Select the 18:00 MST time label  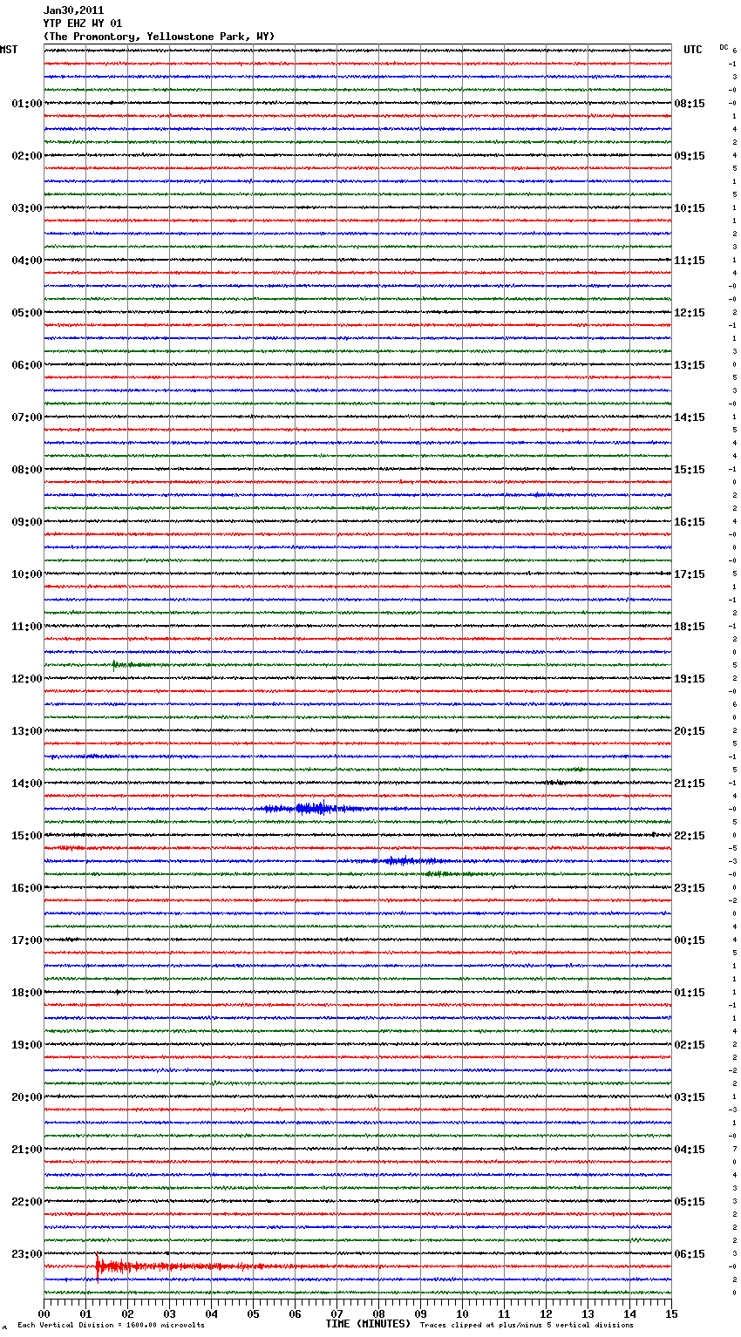26,993
